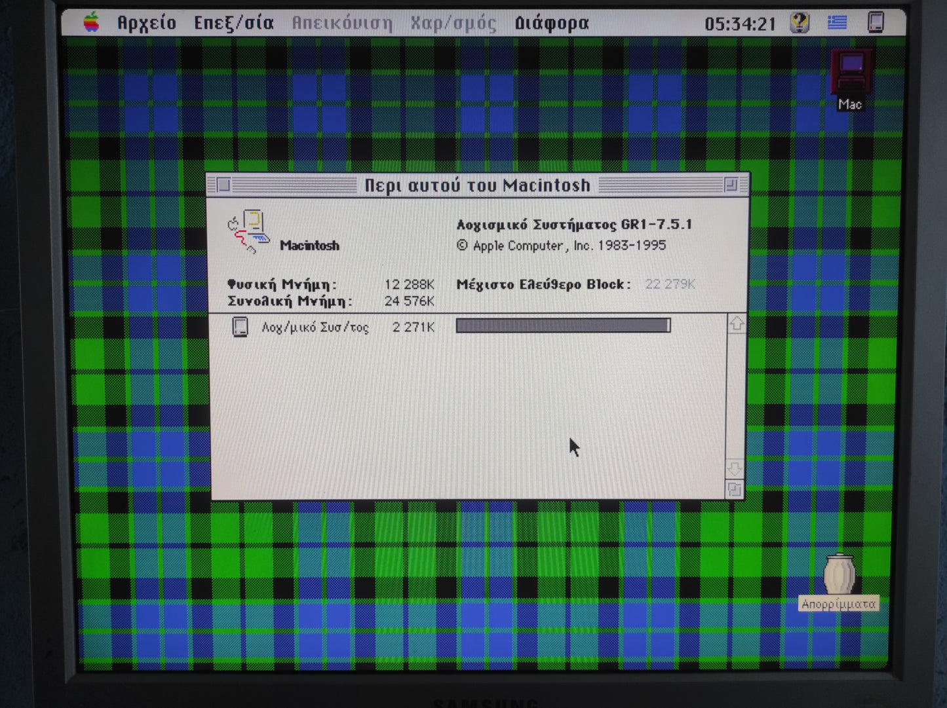Click the menu bar clock display
The height and width of the screenshot is (708, 947).
(x=740, y=24)
